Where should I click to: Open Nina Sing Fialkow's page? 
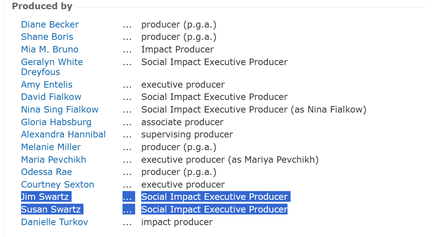(60, 110)
